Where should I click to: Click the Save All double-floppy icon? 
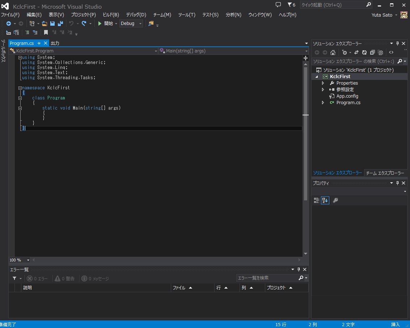[60, 24]
